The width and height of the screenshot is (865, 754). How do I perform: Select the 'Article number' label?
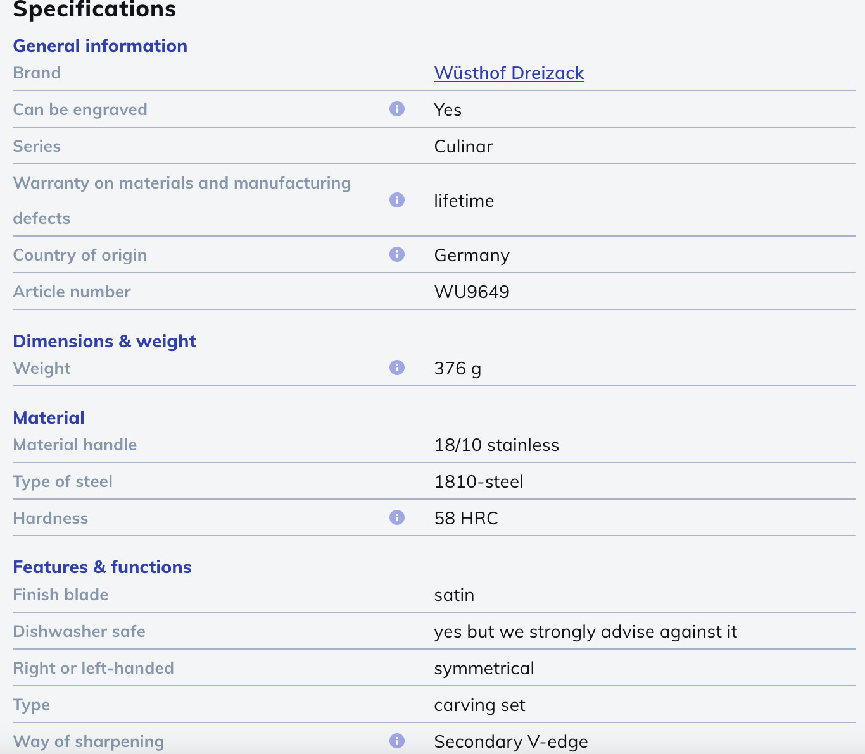coord(72,292)
